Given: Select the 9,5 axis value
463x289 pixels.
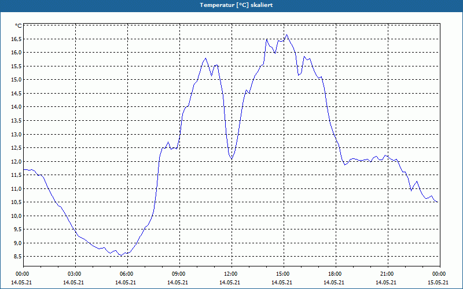Looking at the screenshot, I should (17, 229).
